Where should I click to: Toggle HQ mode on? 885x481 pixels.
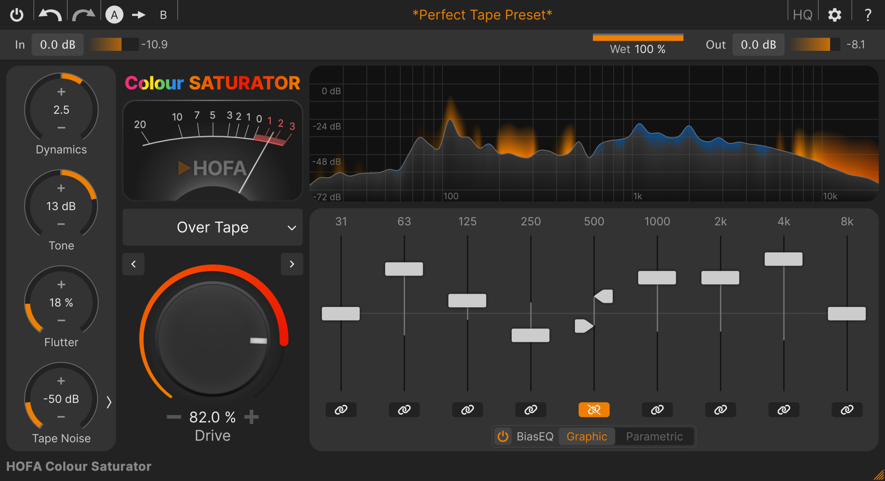coord(803,15)
